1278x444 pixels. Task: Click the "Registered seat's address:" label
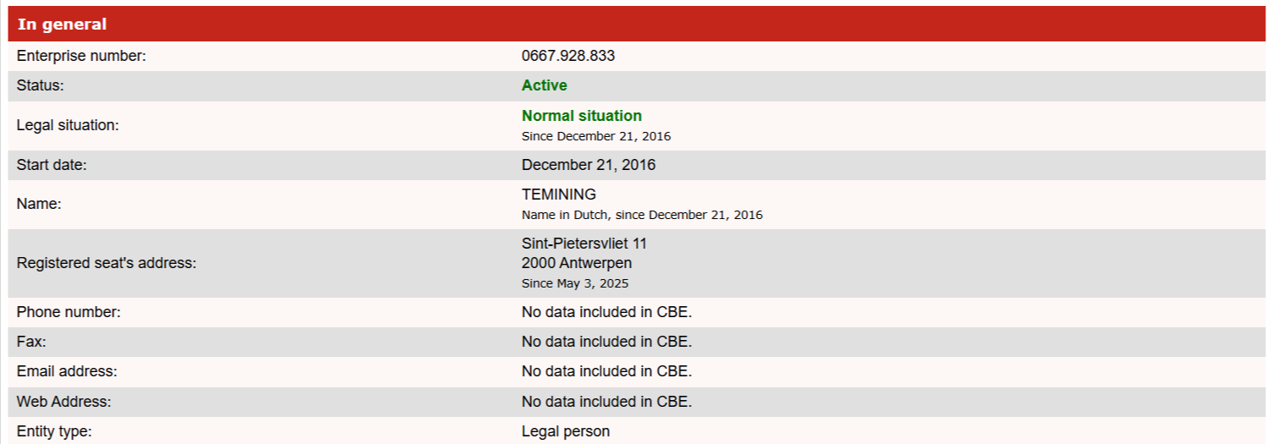coord(107,263)
